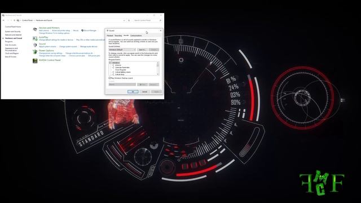The width and height of the screenshot is (361, 203).
Task: Close the Sound dialog with X
Action: pyautogui.click(x=161, y=30)
